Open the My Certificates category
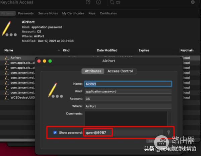Image resolution: width=201 pixels, height=156 pixels. (73, 13)
